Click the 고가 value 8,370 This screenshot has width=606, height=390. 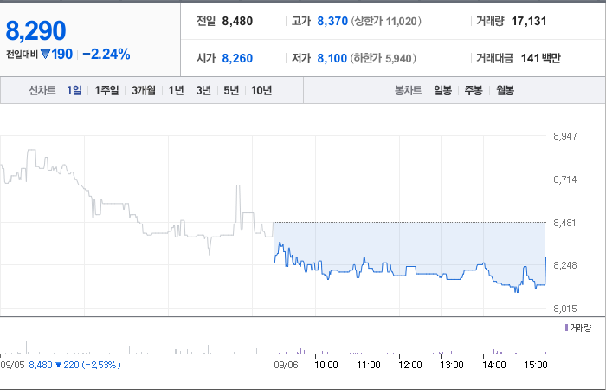[332, 21]
